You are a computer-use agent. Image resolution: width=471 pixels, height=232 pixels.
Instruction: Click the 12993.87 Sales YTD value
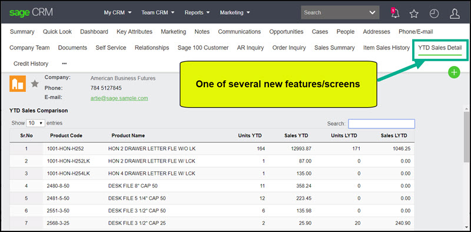pyautogui.click(x=301, y=148)
